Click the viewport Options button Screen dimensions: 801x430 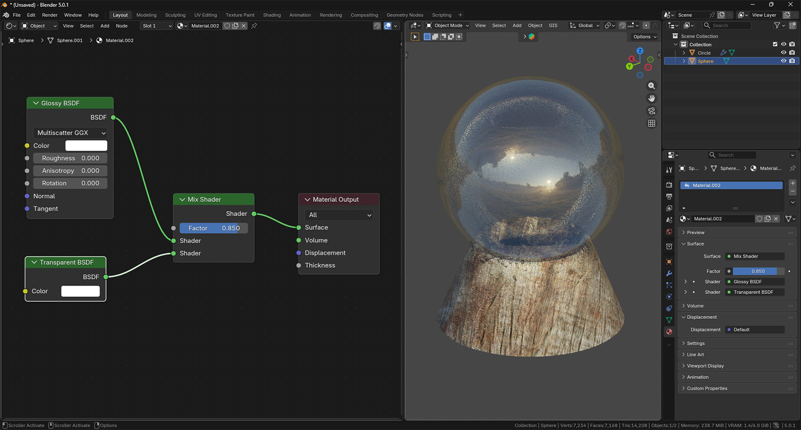[x=644, y=36]
